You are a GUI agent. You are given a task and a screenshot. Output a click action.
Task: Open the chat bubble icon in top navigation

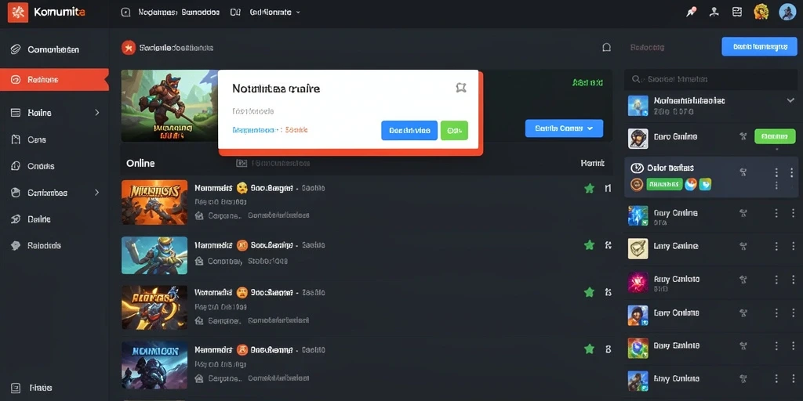click(x=125, y=13)
